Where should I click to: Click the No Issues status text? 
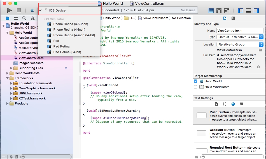tap(188, 10)
